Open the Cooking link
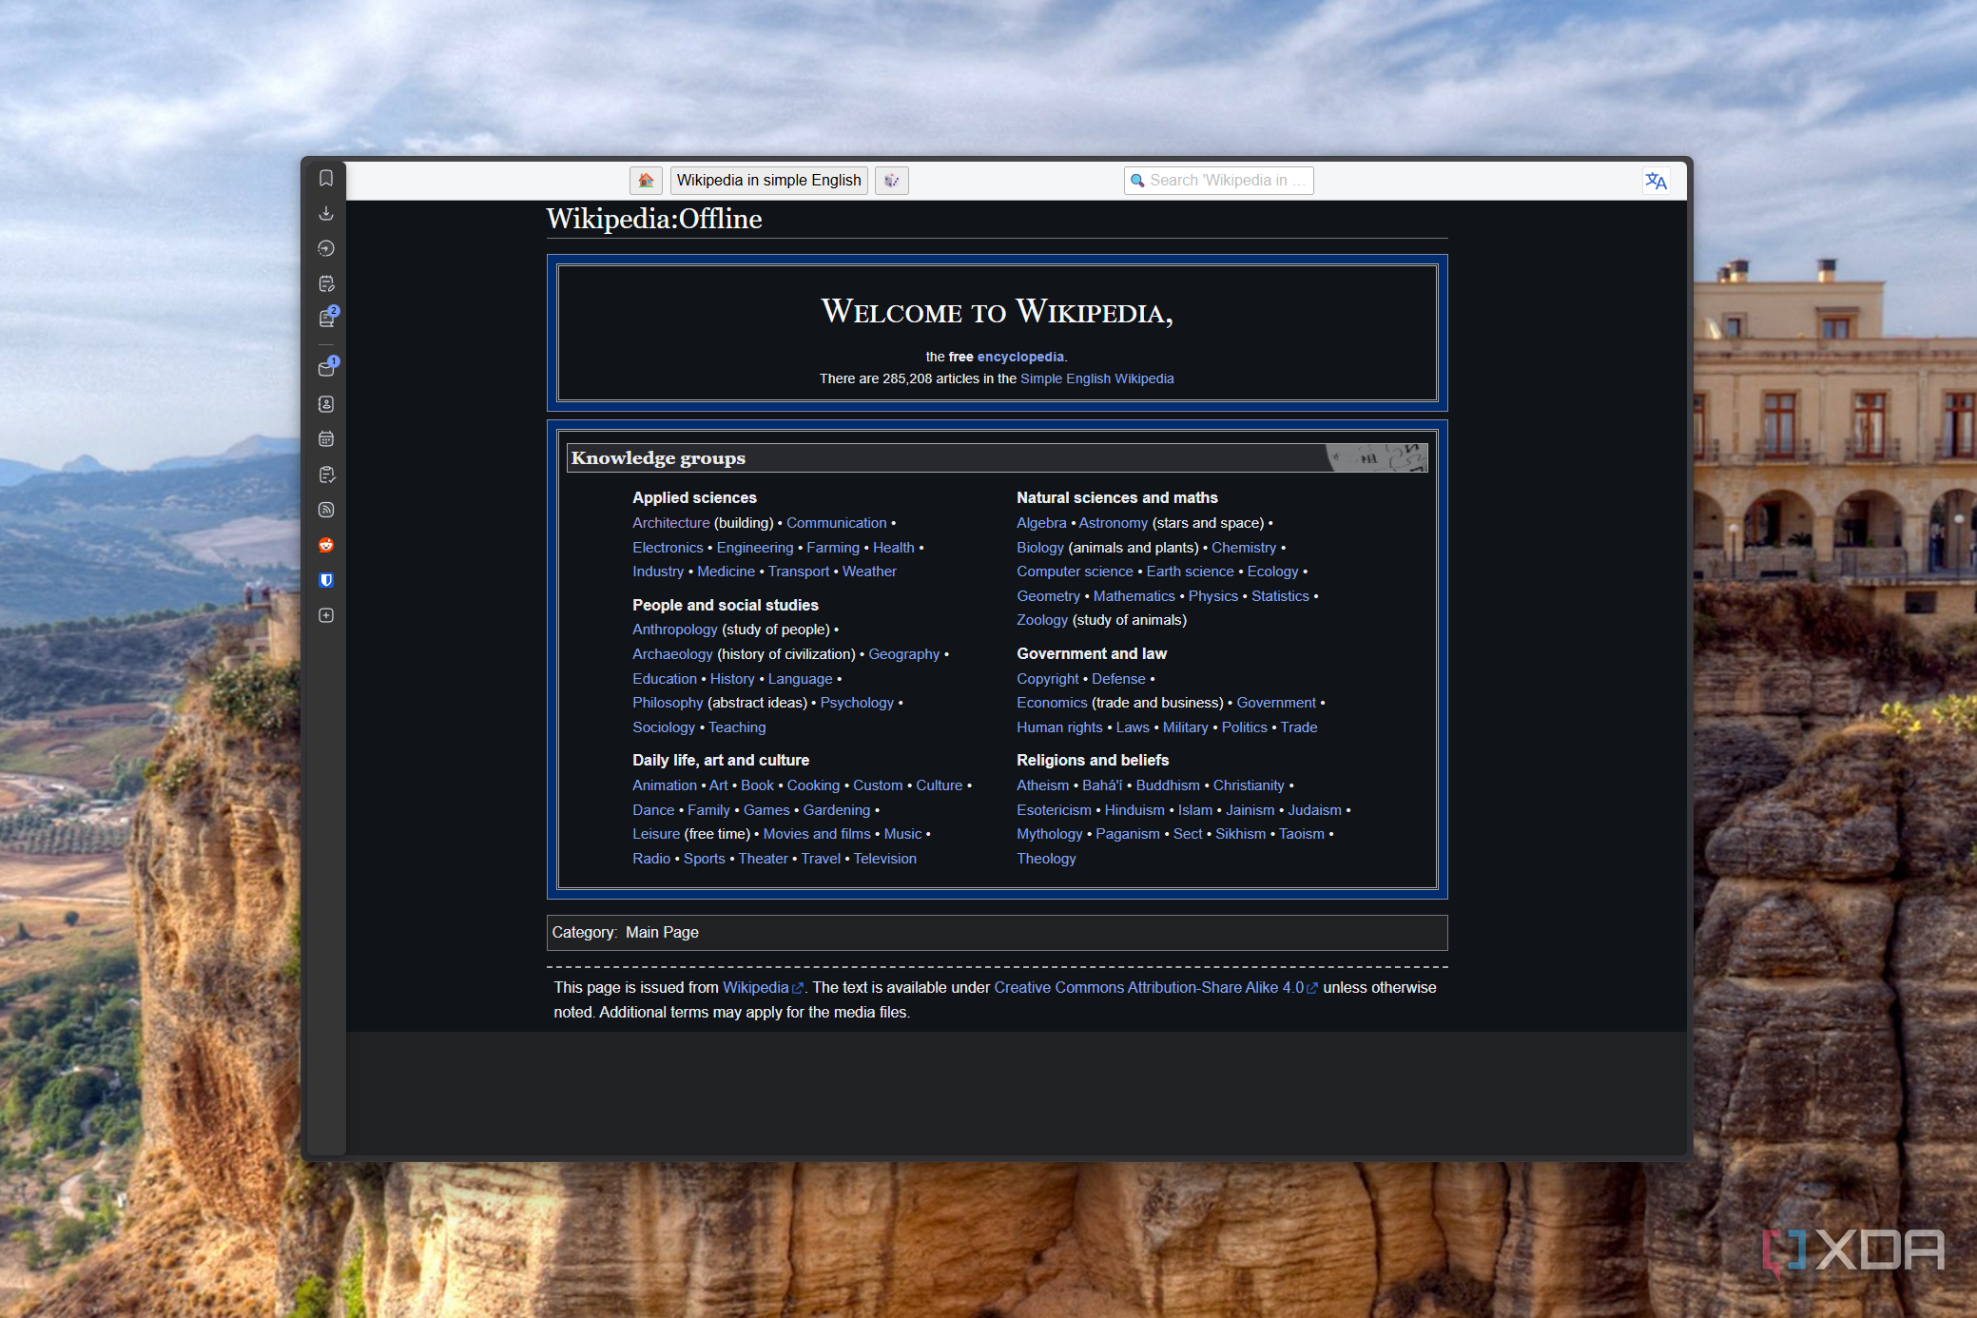The height and width of the screenshot is (1318, 1977). click(813, 785)
